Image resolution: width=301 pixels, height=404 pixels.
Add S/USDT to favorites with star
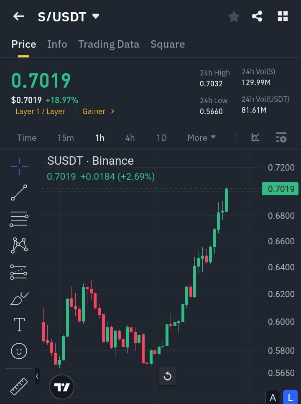(x=234, y=16)
